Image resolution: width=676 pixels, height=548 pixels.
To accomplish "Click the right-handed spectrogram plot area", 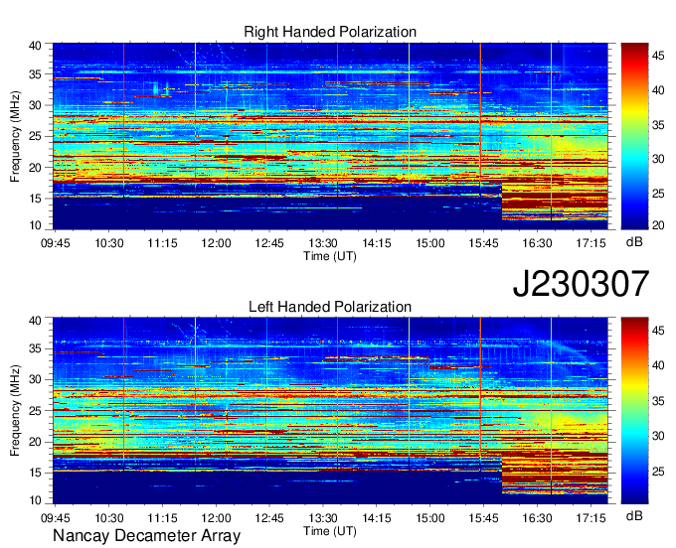I will [x=330, y=136].
